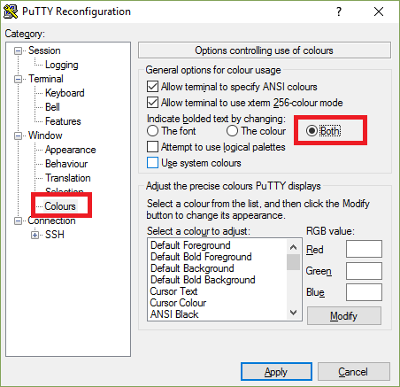400x387 pixels.
Task: Select The font radio option
Action: 152,131
